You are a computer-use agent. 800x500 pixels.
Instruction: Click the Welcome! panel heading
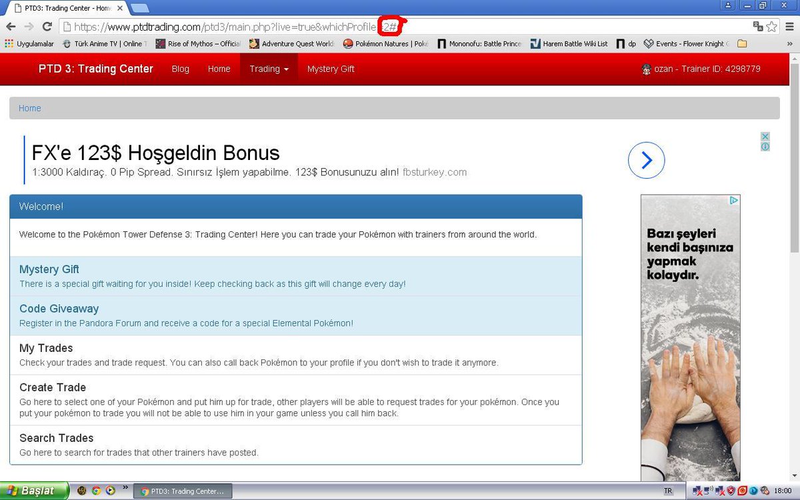coord(296,207)
